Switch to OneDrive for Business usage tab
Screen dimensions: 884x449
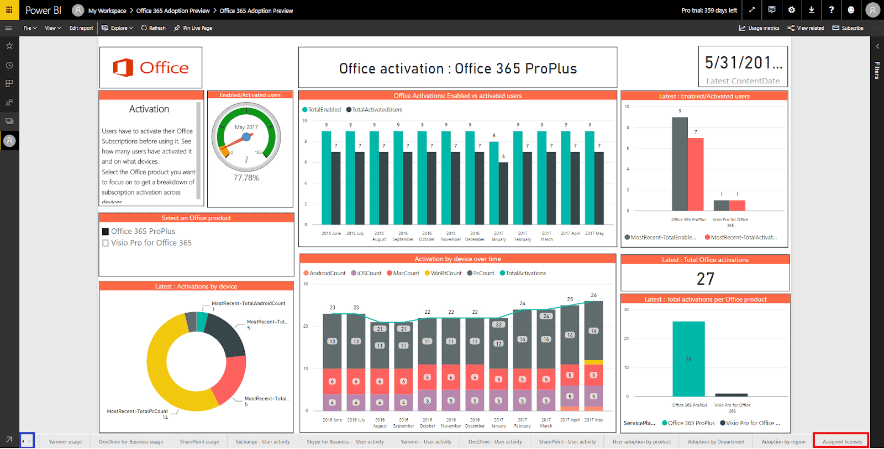[131, 442]
